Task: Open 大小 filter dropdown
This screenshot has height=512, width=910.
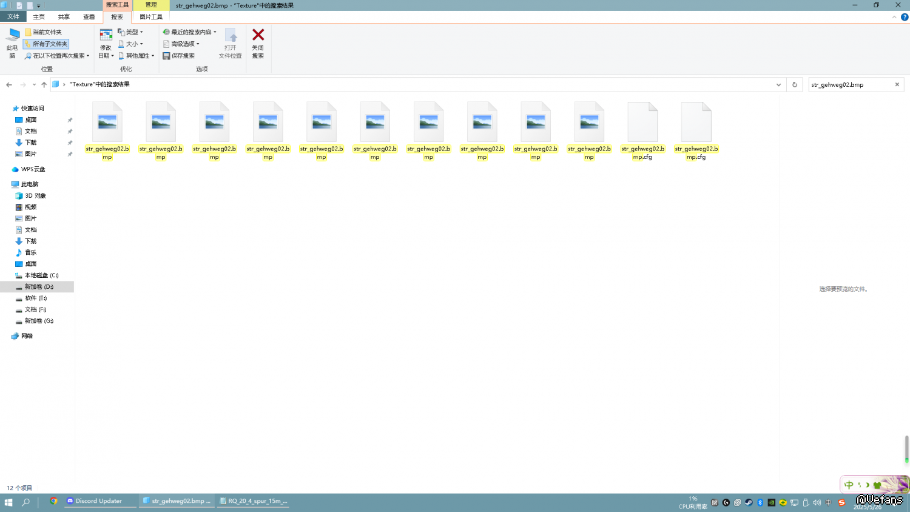Action: [130, 44]
